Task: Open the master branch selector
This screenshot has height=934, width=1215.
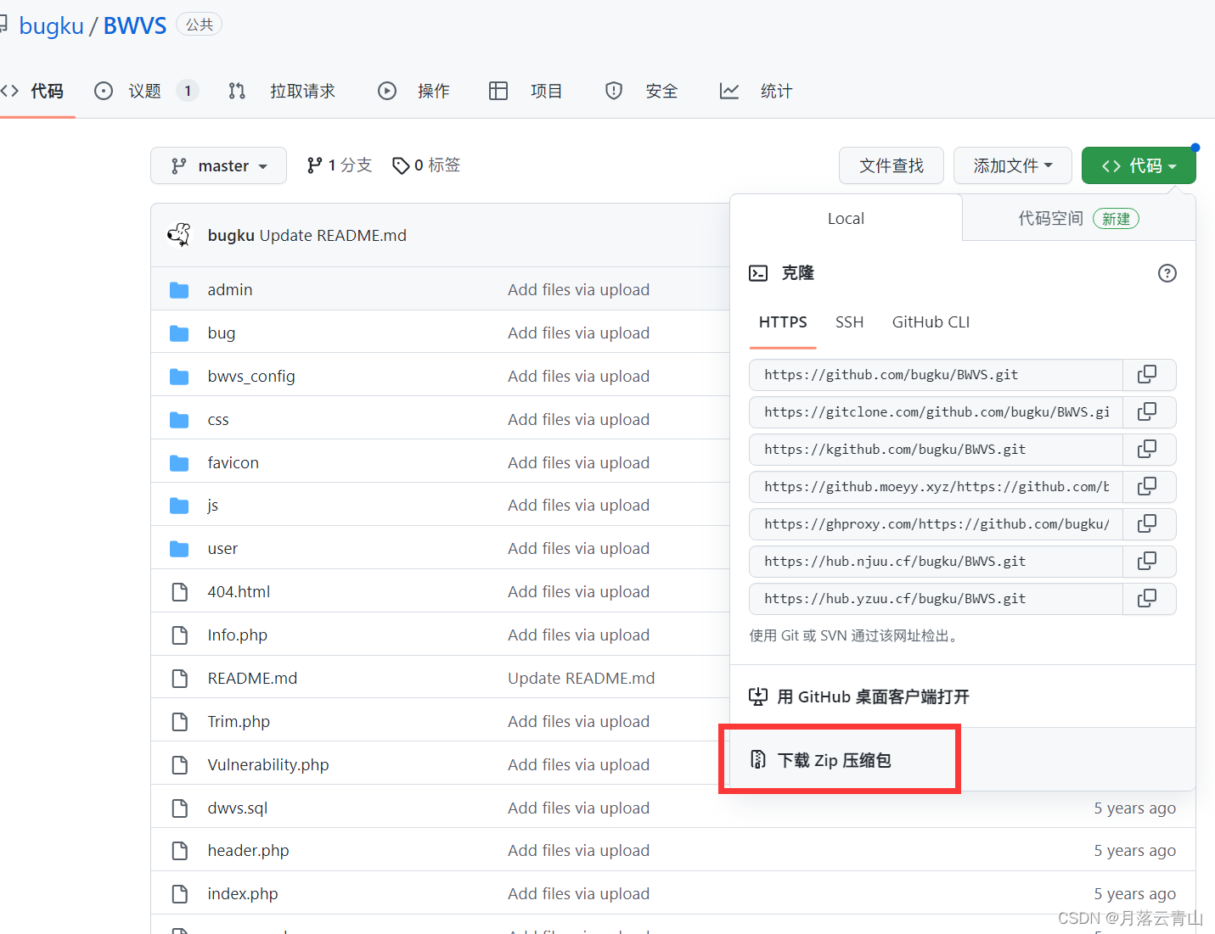Action: click(x=218, y=165)
